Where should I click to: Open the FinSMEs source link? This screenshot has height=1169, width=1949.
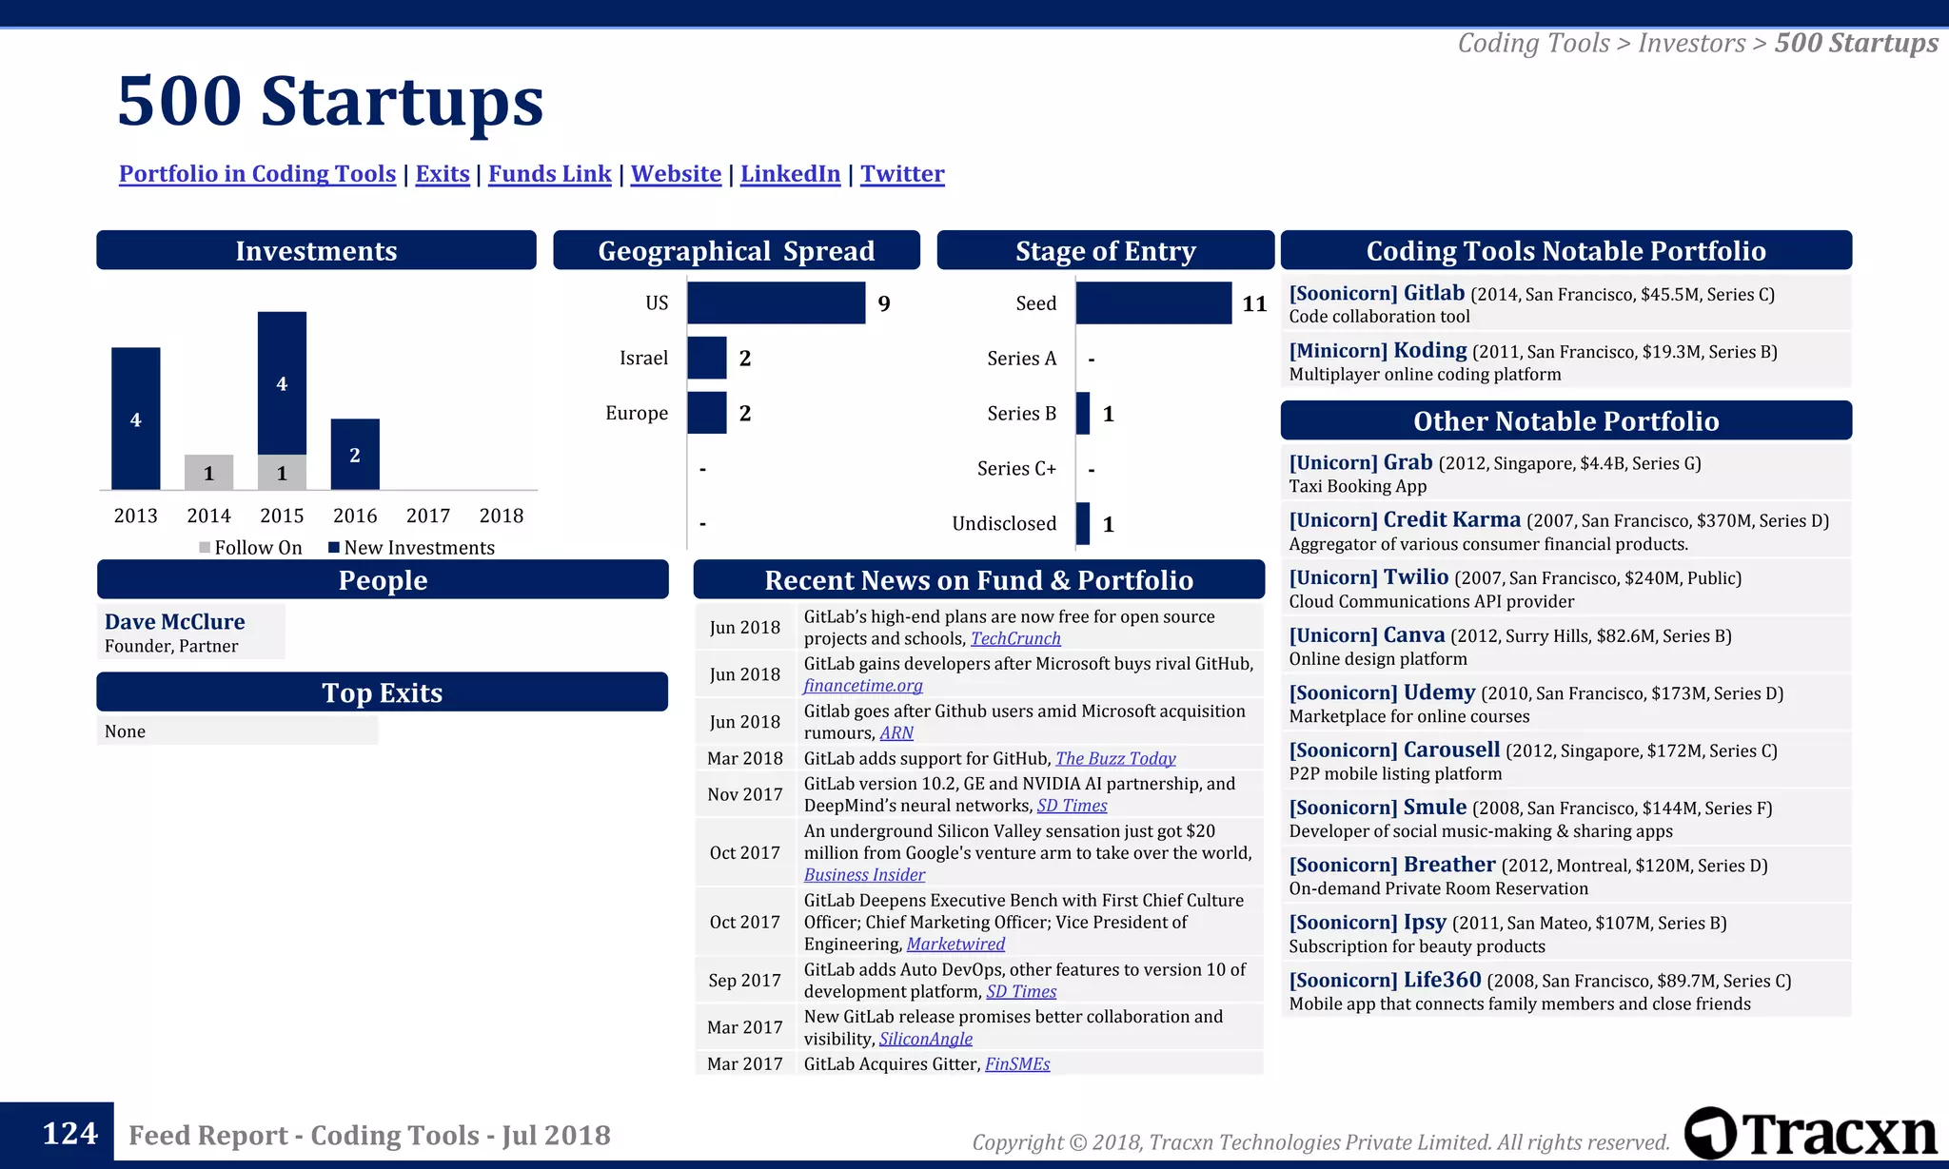[x=1017, y=1064]
